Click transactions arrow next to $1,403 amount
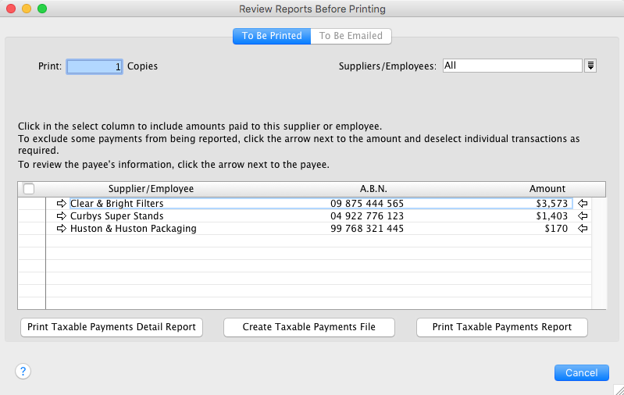The image size is (624, 395). 581,216
